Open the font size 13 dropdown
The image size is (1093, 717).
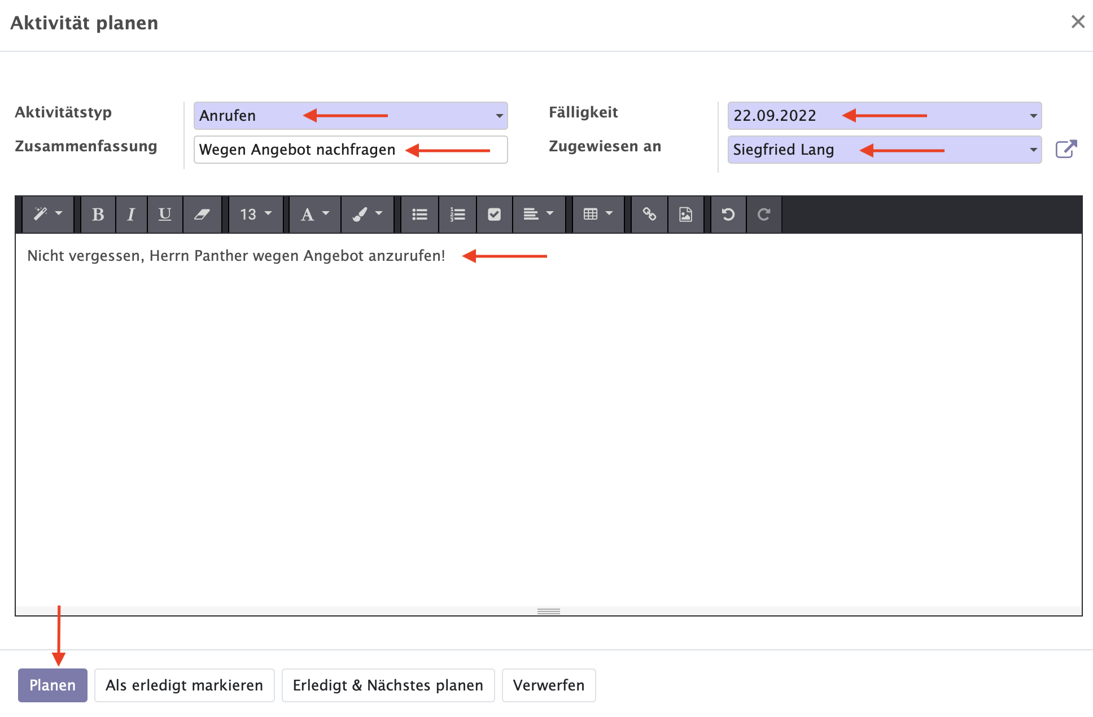(x=256, y=215)
